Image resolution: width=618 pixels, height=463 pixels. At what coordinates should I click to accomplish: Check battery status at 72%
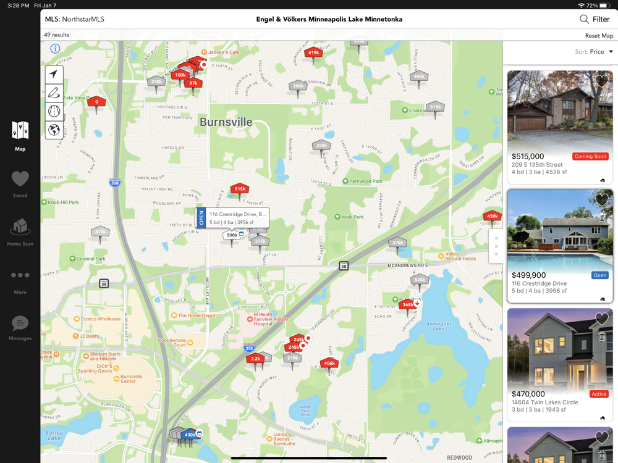pos(599,6)
